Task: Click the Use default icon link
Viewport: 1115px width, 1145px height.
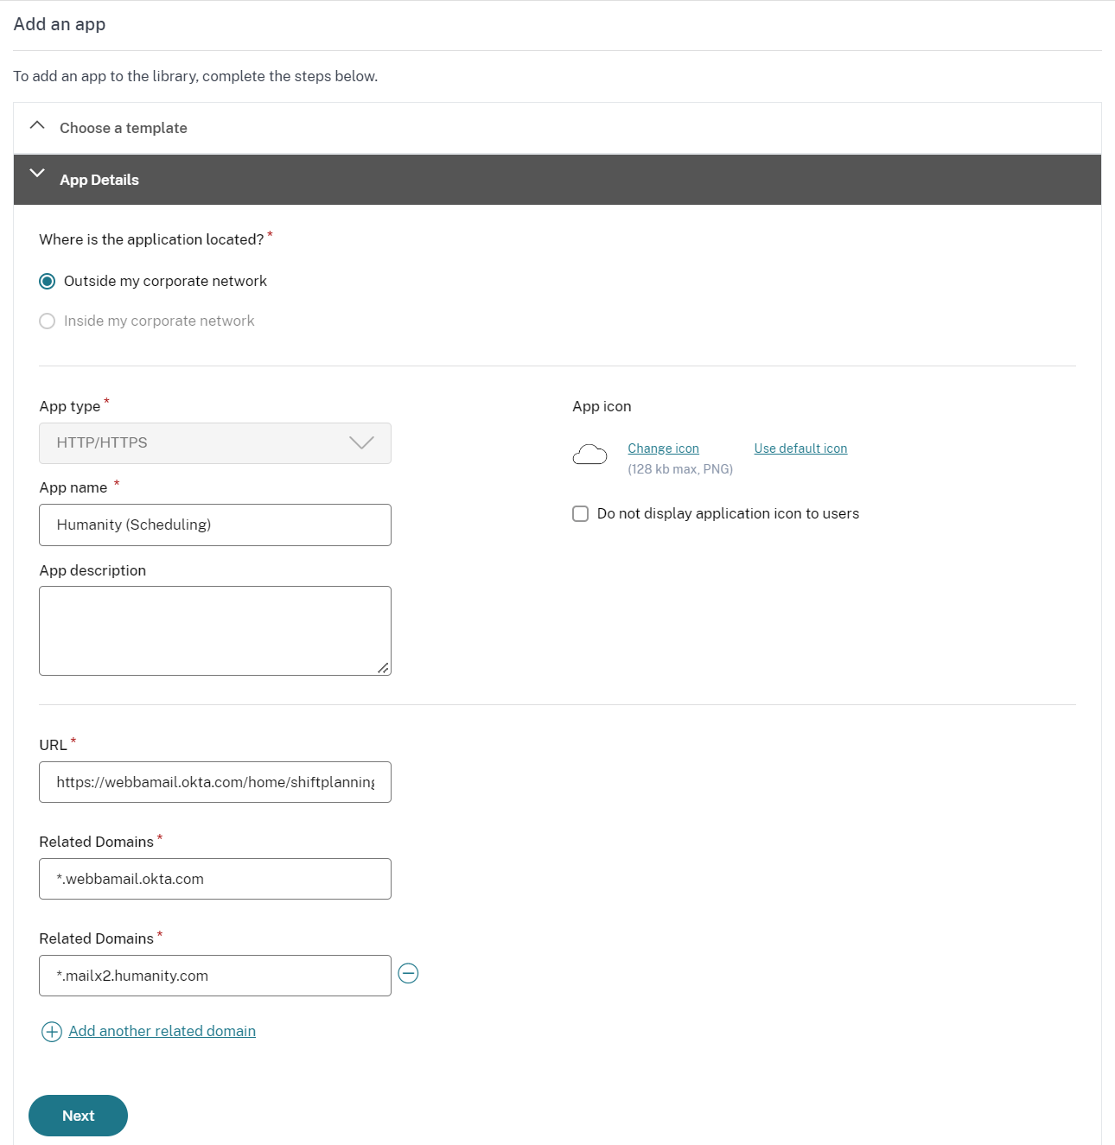Action: (x=800, y=448)
